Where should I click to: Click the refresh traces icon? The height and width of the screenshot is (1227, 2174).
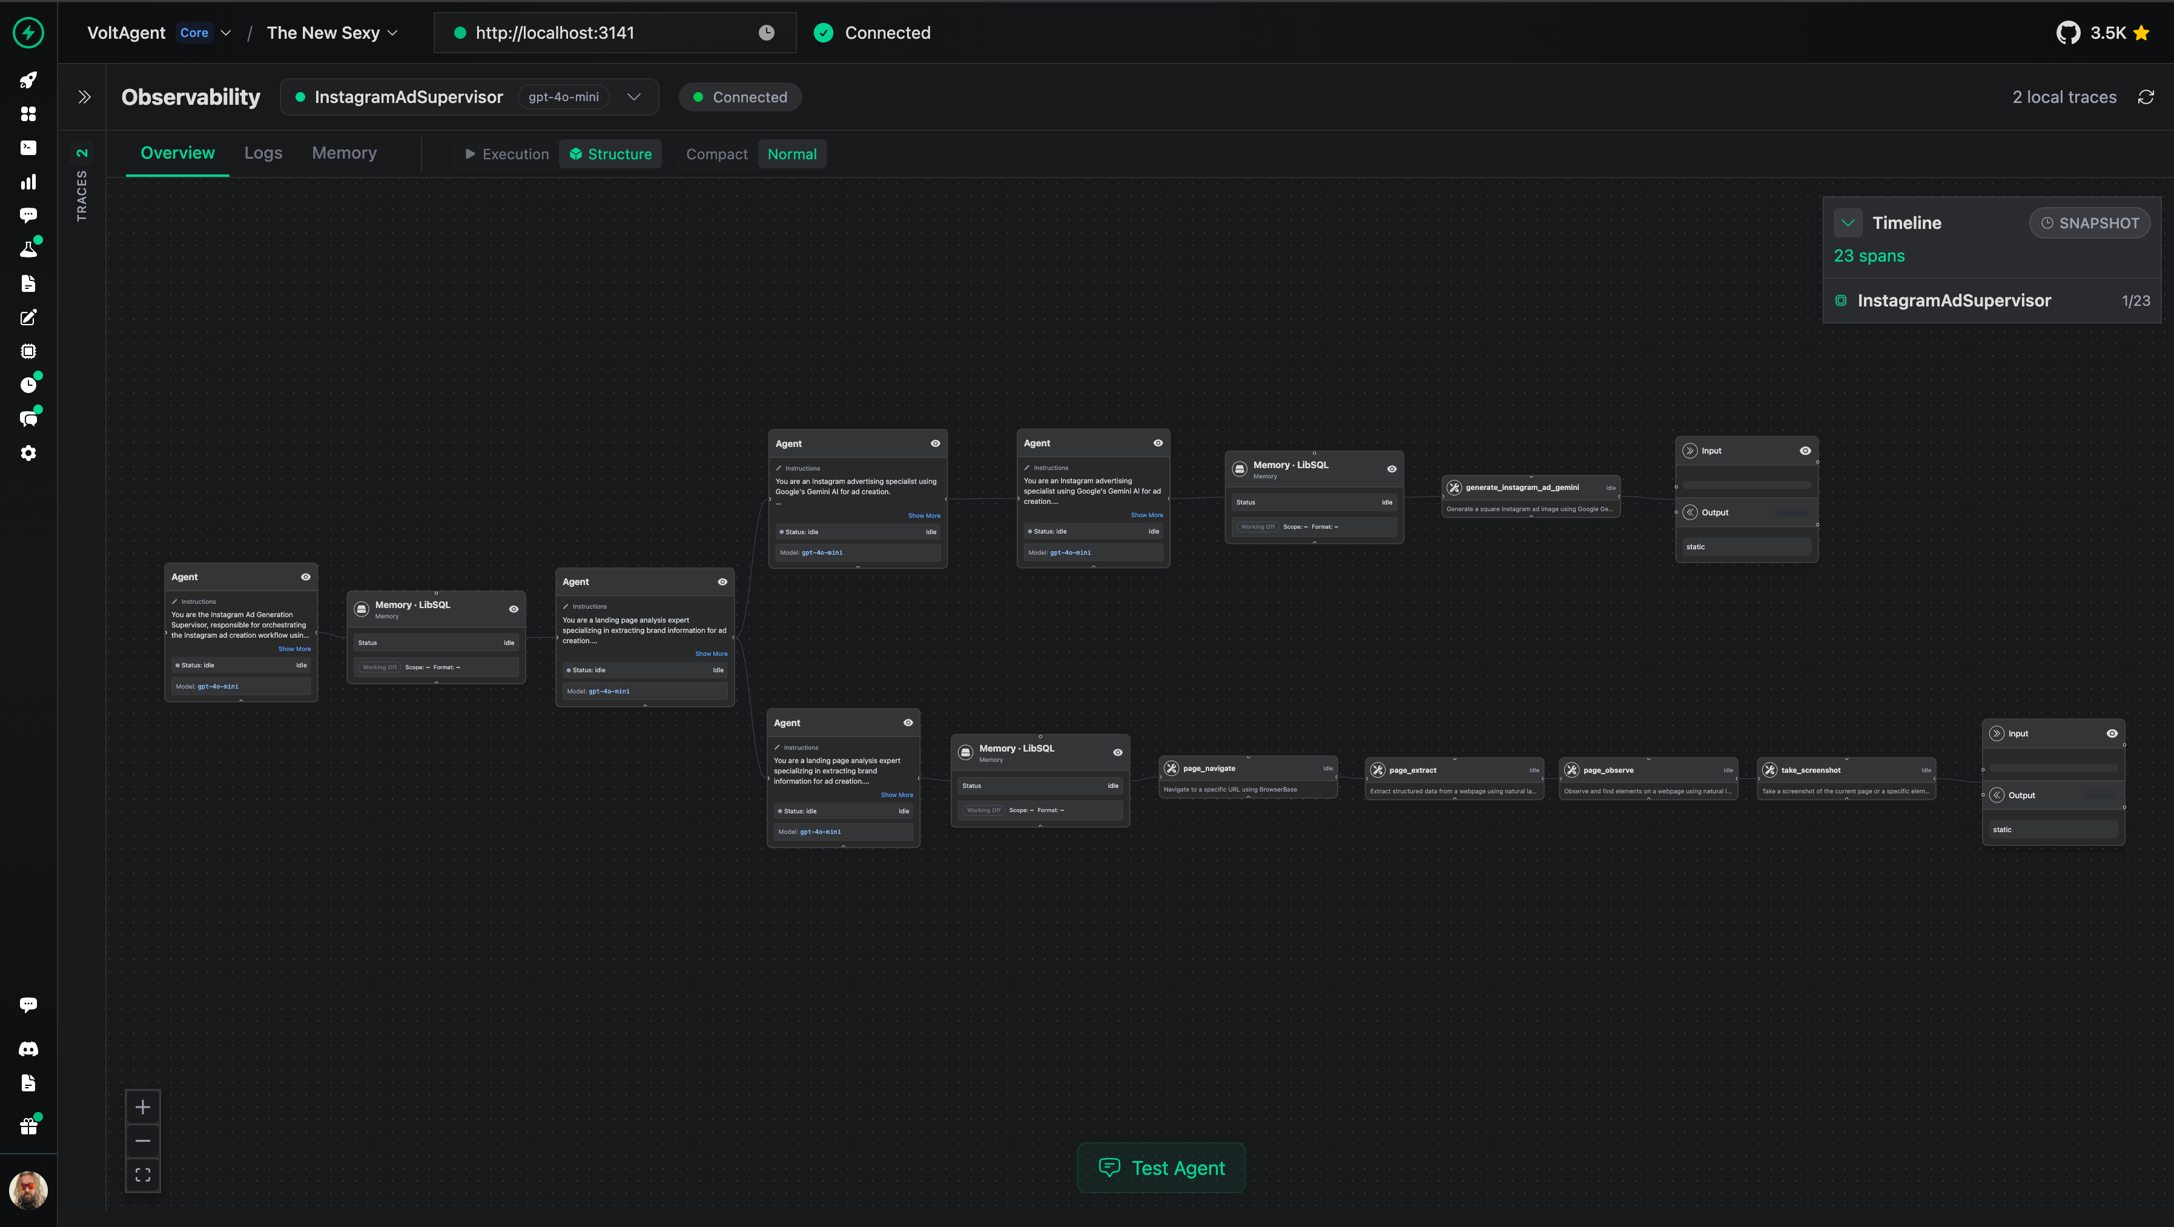pyautogui.click(x=2146, y=97)
